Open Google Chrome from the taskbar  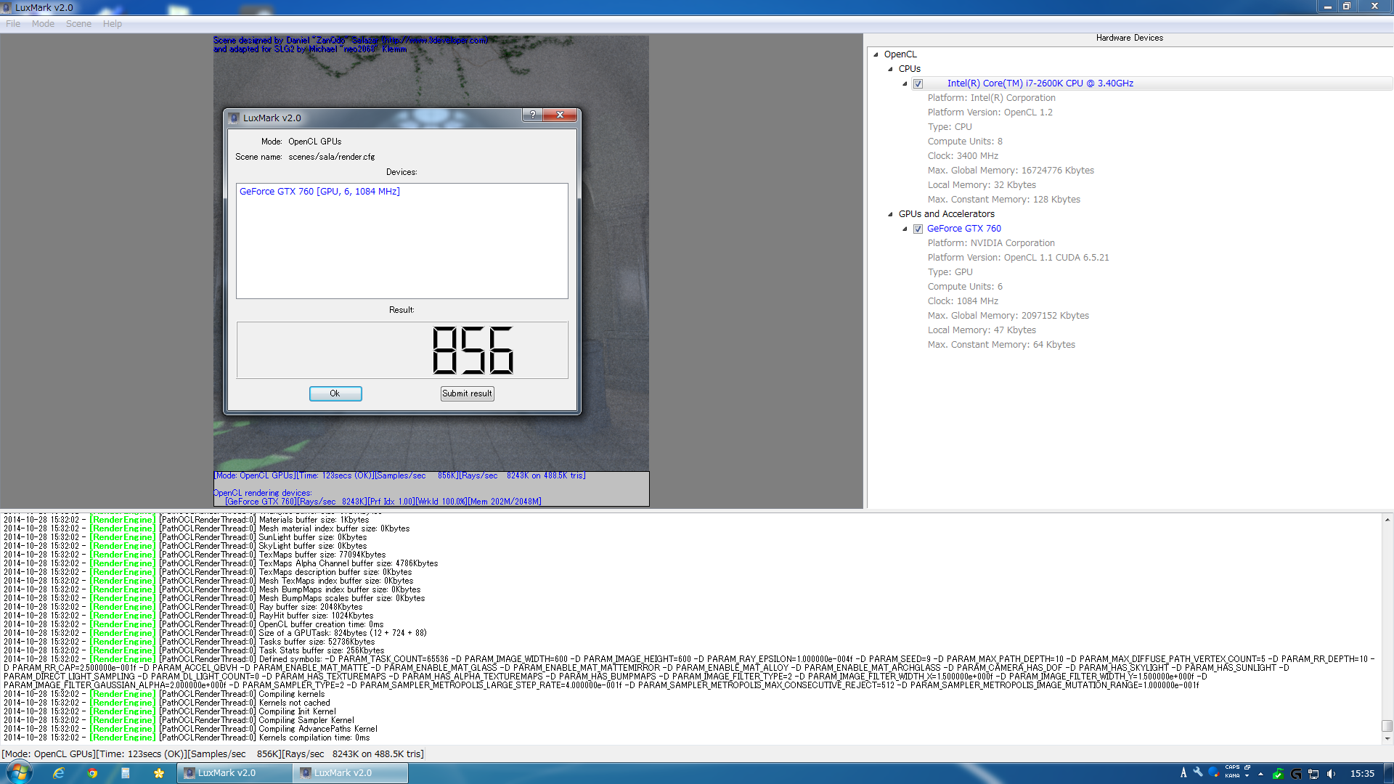tap(92, 773)
